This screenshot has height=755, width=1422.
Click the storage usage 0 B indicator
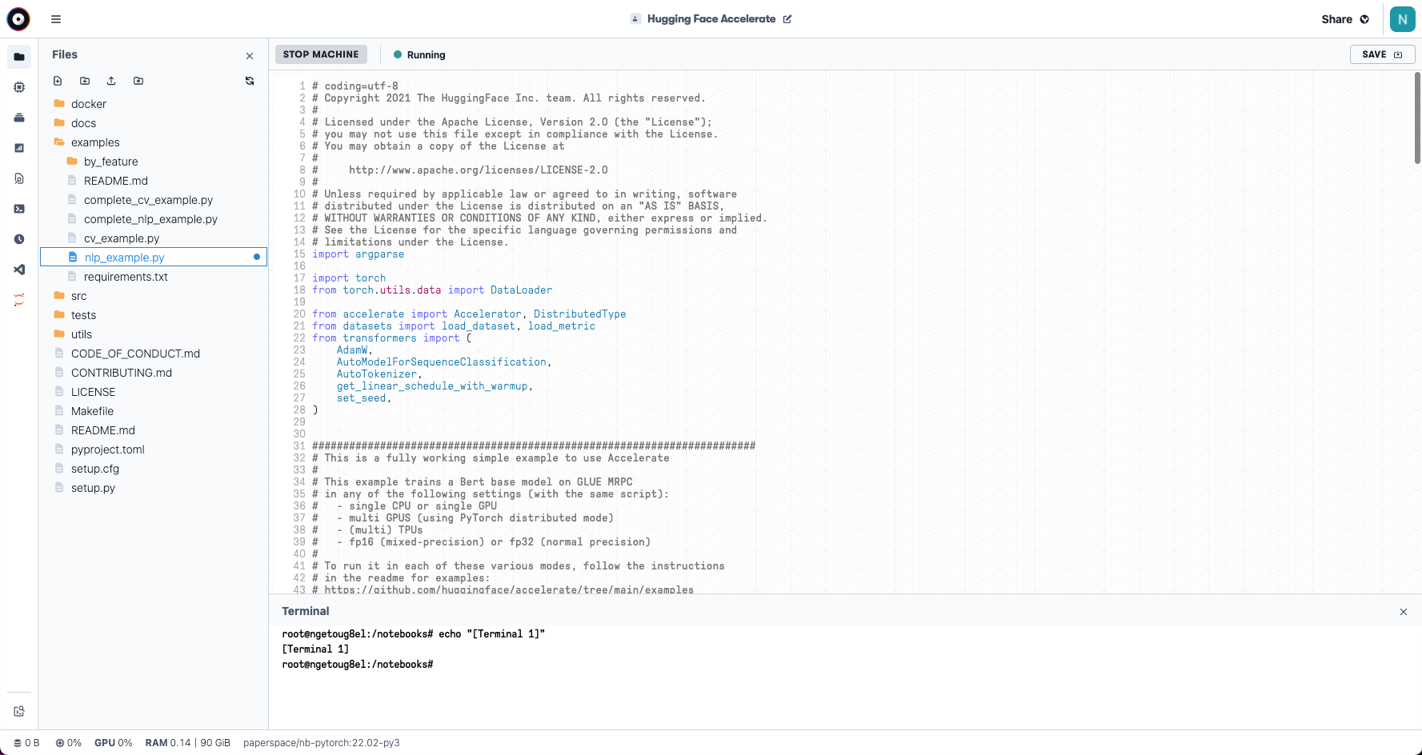pos(26,743)
